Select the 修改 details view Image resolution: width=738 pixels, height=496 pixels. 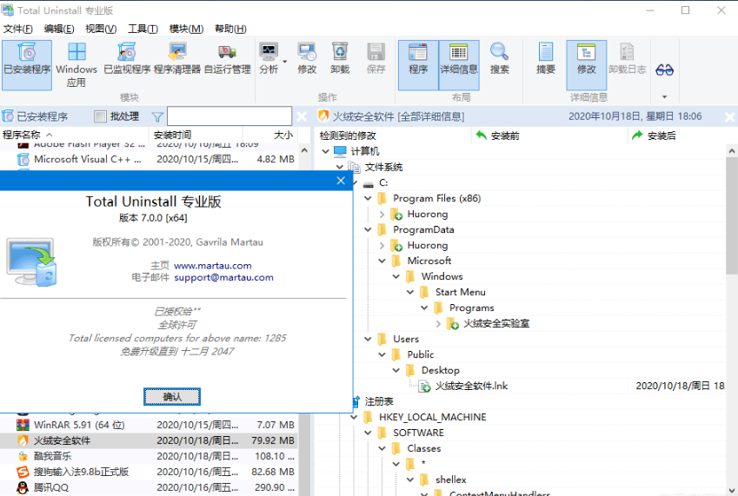coord(587,64)
